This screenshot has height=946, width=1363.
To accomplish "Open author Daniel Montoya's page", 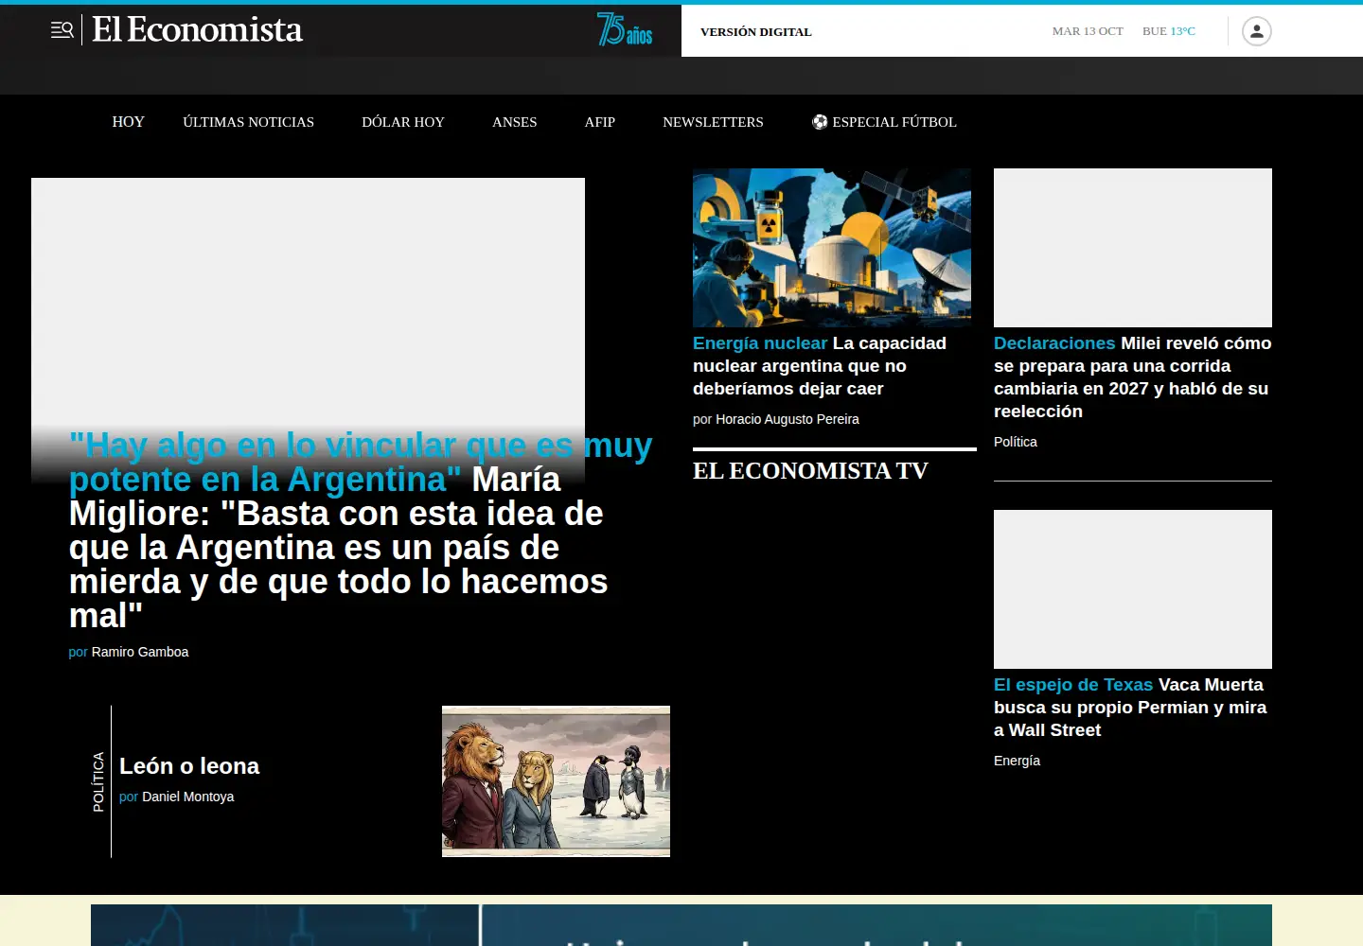I will point(187,797).
